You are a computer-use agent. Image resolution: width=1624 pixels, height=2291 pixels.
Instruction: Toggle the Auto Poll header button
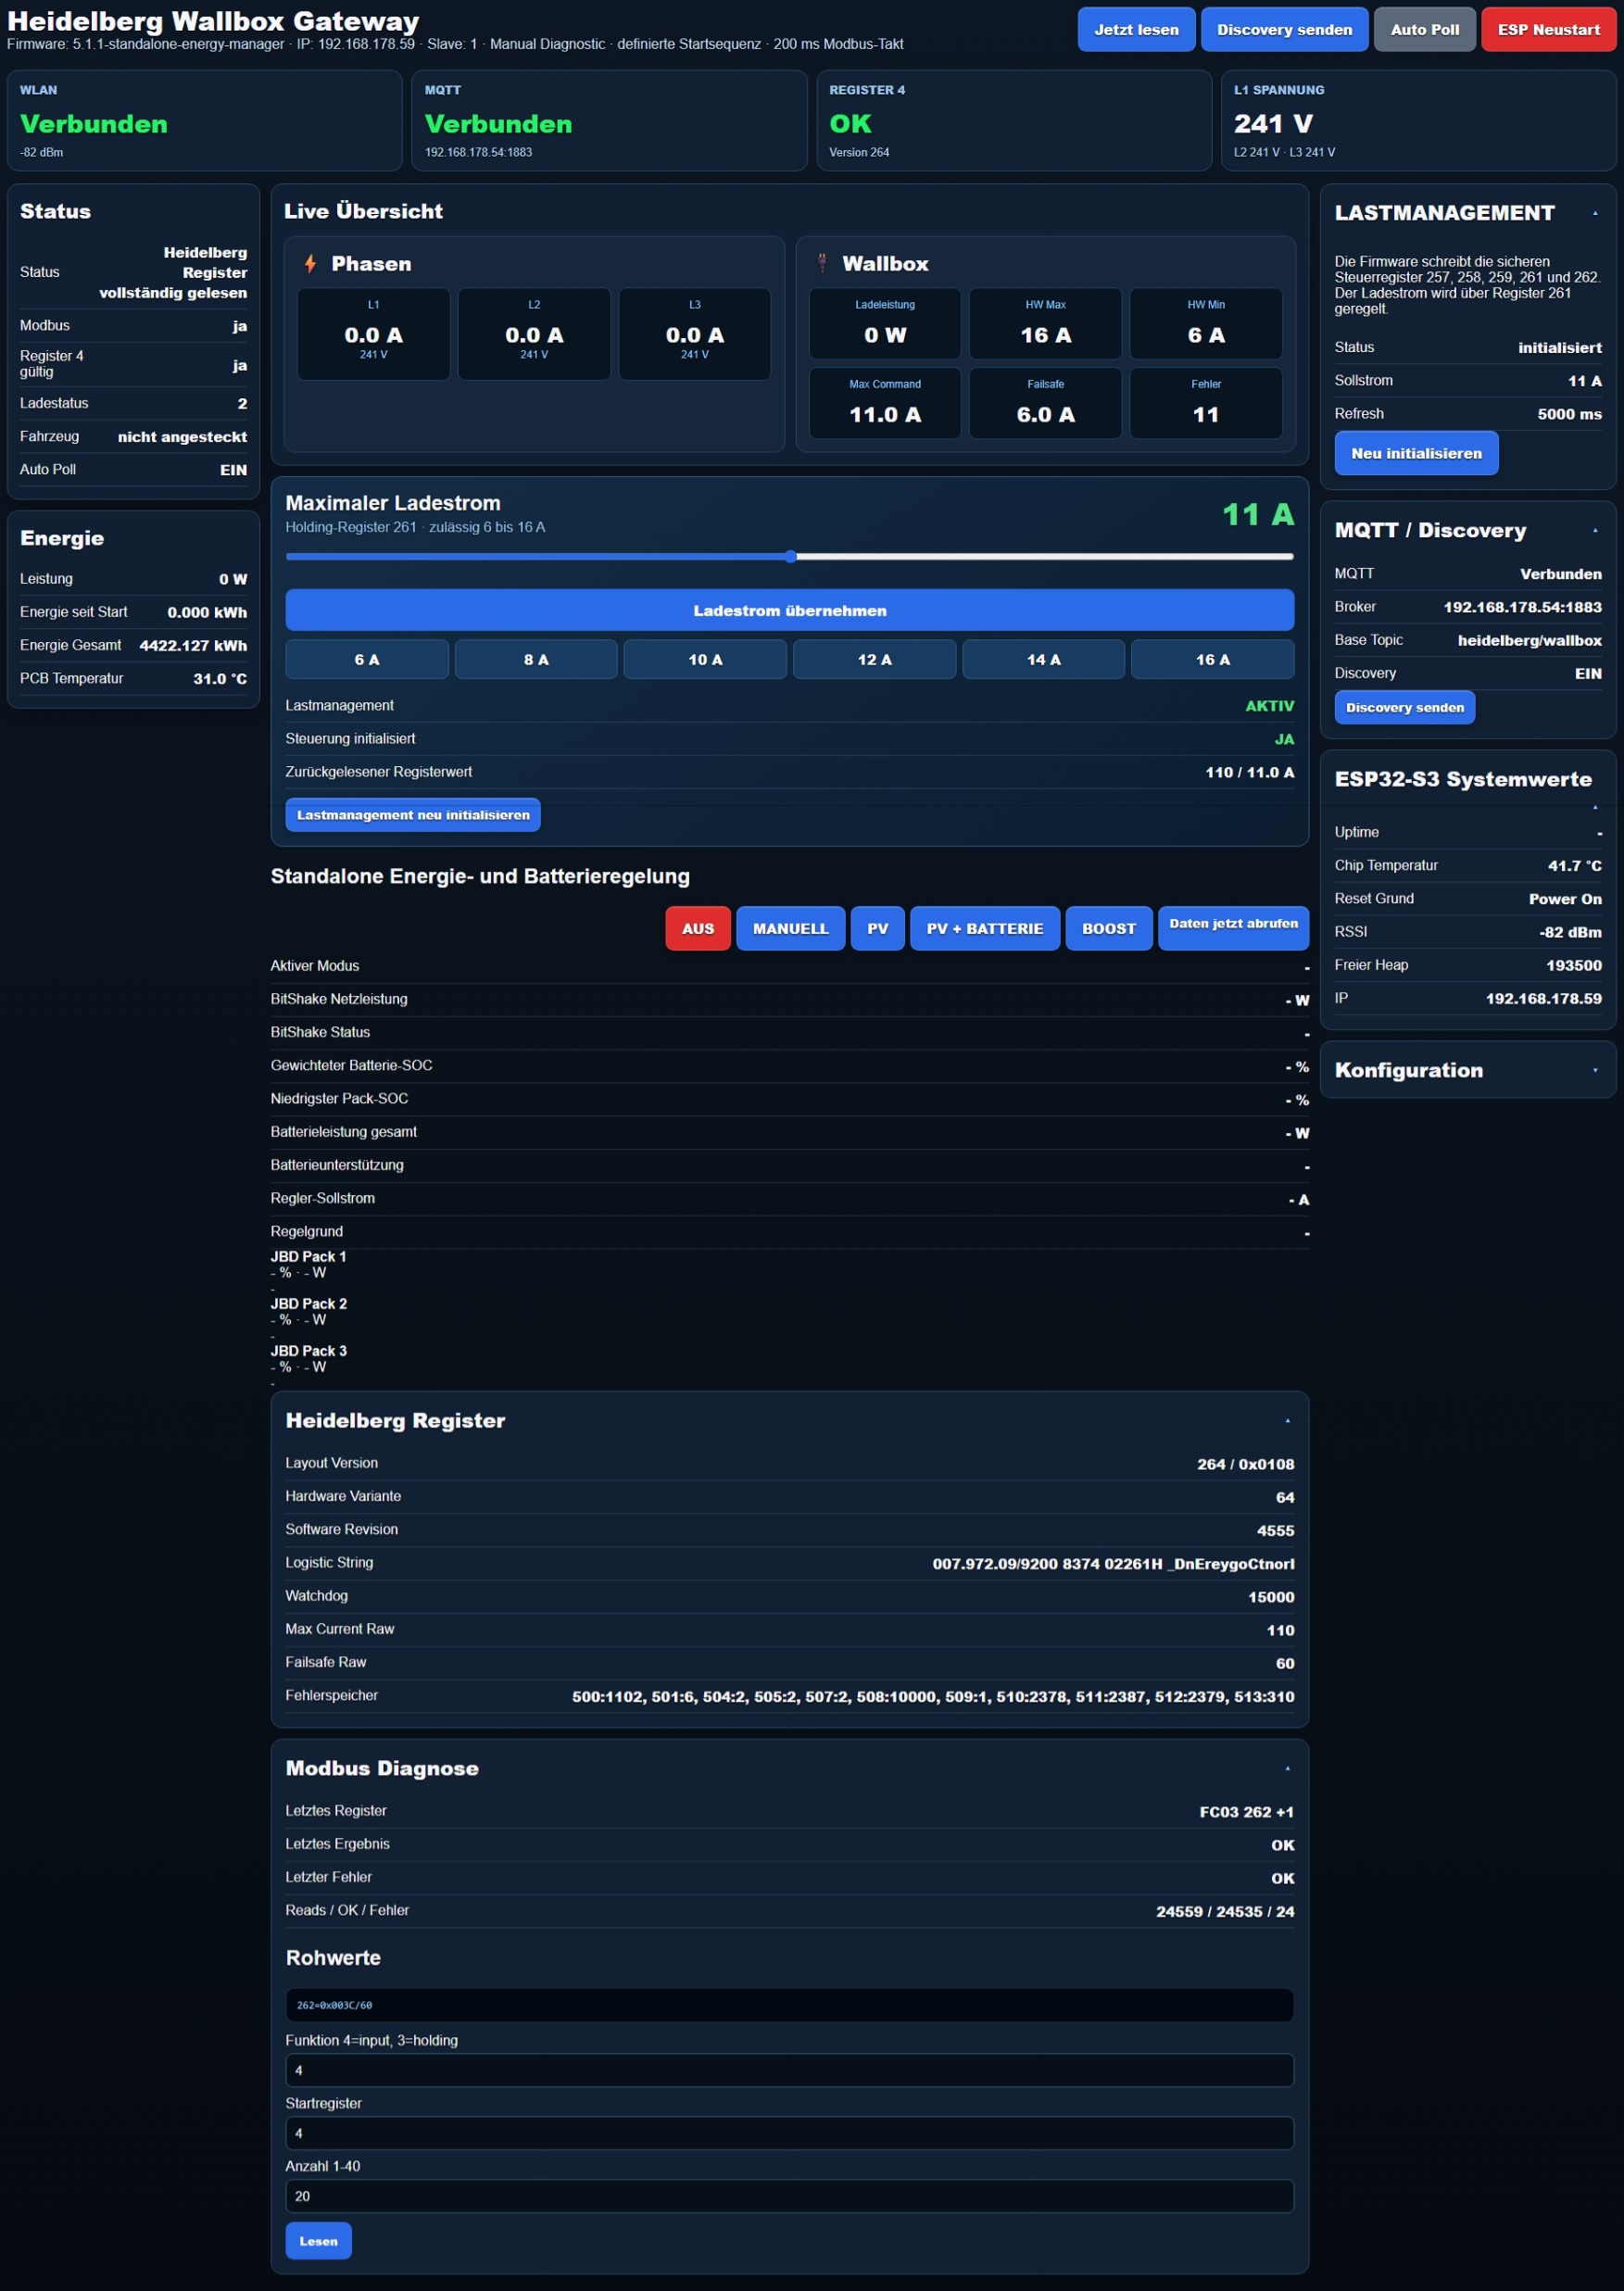[x=1424, y=29]
